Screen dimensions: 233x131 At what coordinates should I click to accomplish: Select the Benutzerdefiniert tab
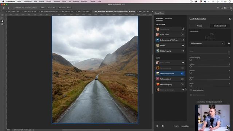point(220,26)
